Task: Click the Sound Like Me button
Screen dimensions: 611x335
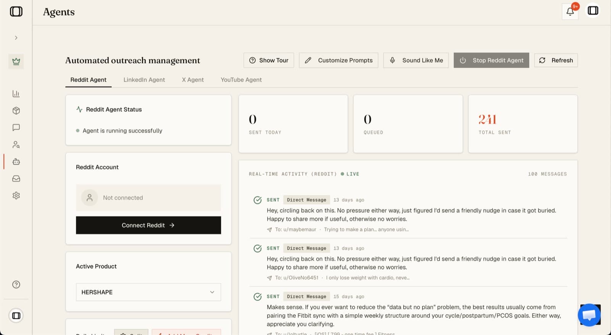Action: [416, 60]
